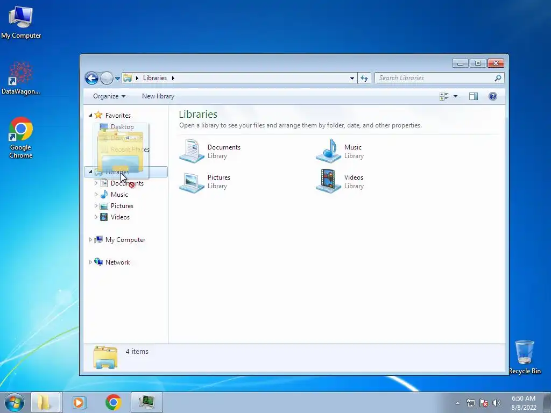Expand the My Computer node

coord(90,239)
